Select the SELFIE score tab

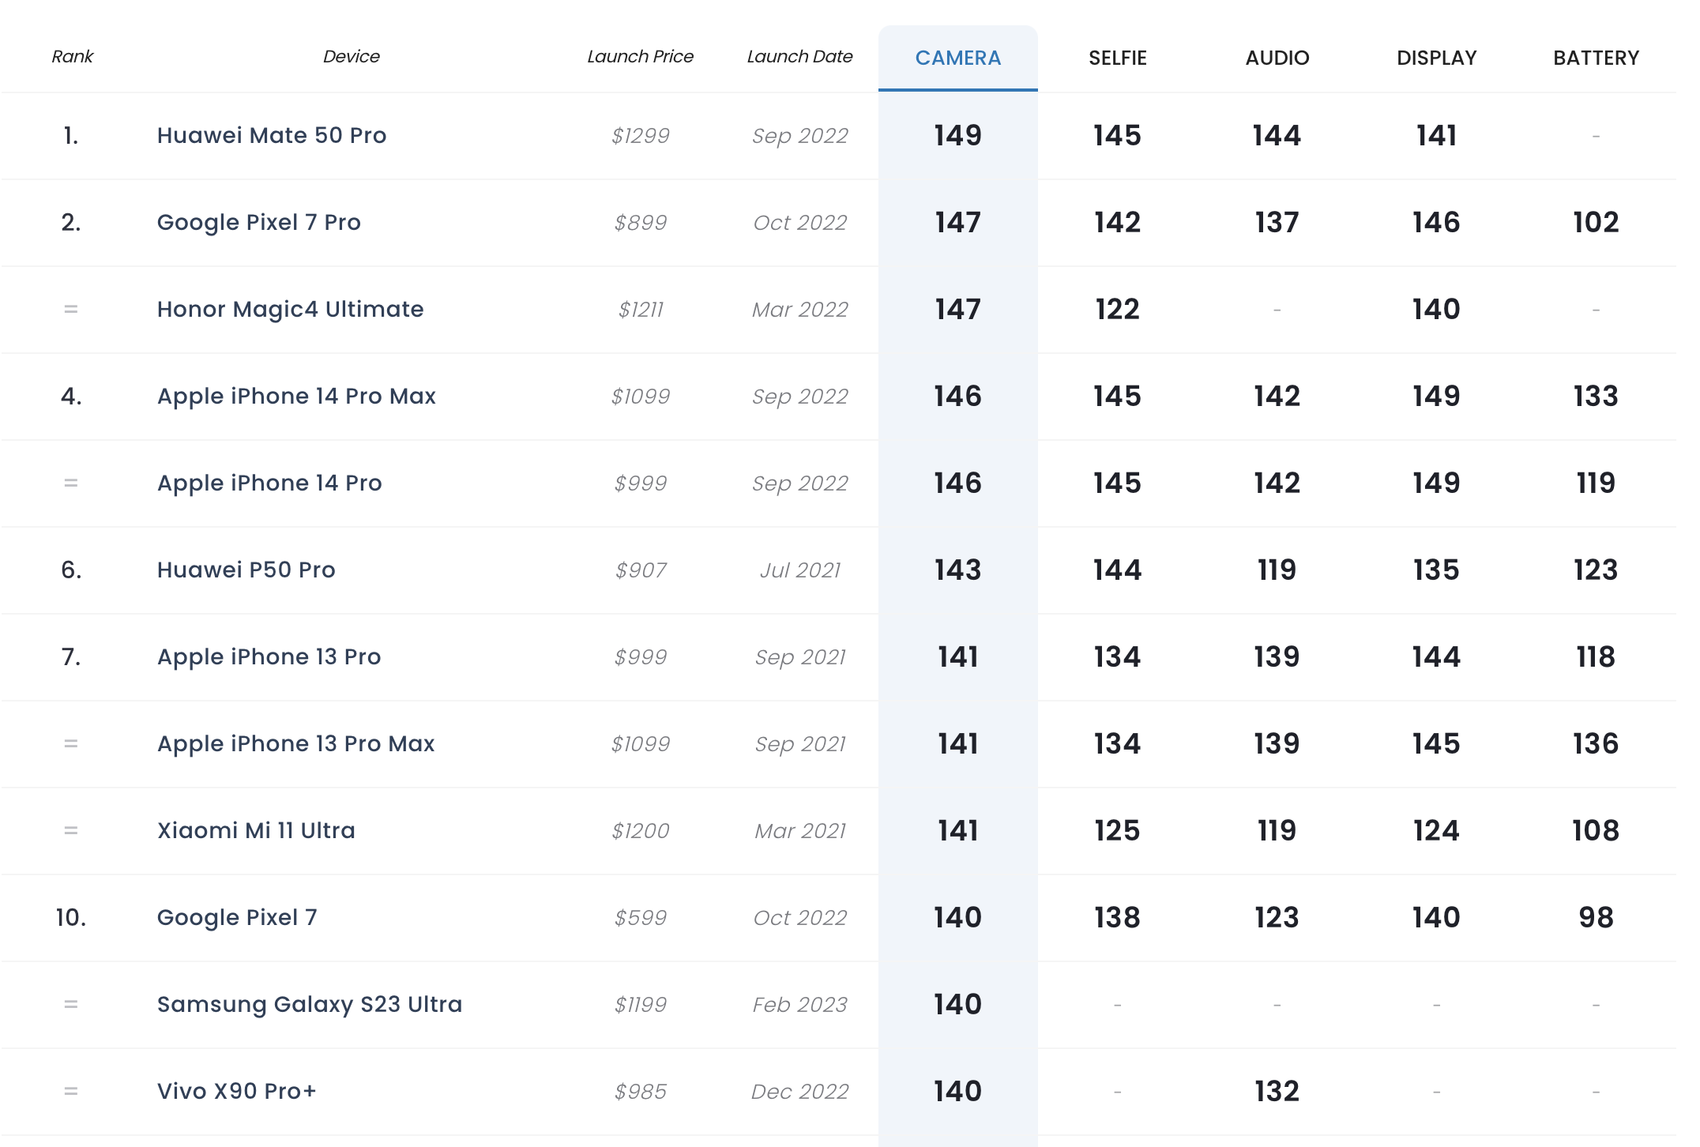coord(1117,58)
